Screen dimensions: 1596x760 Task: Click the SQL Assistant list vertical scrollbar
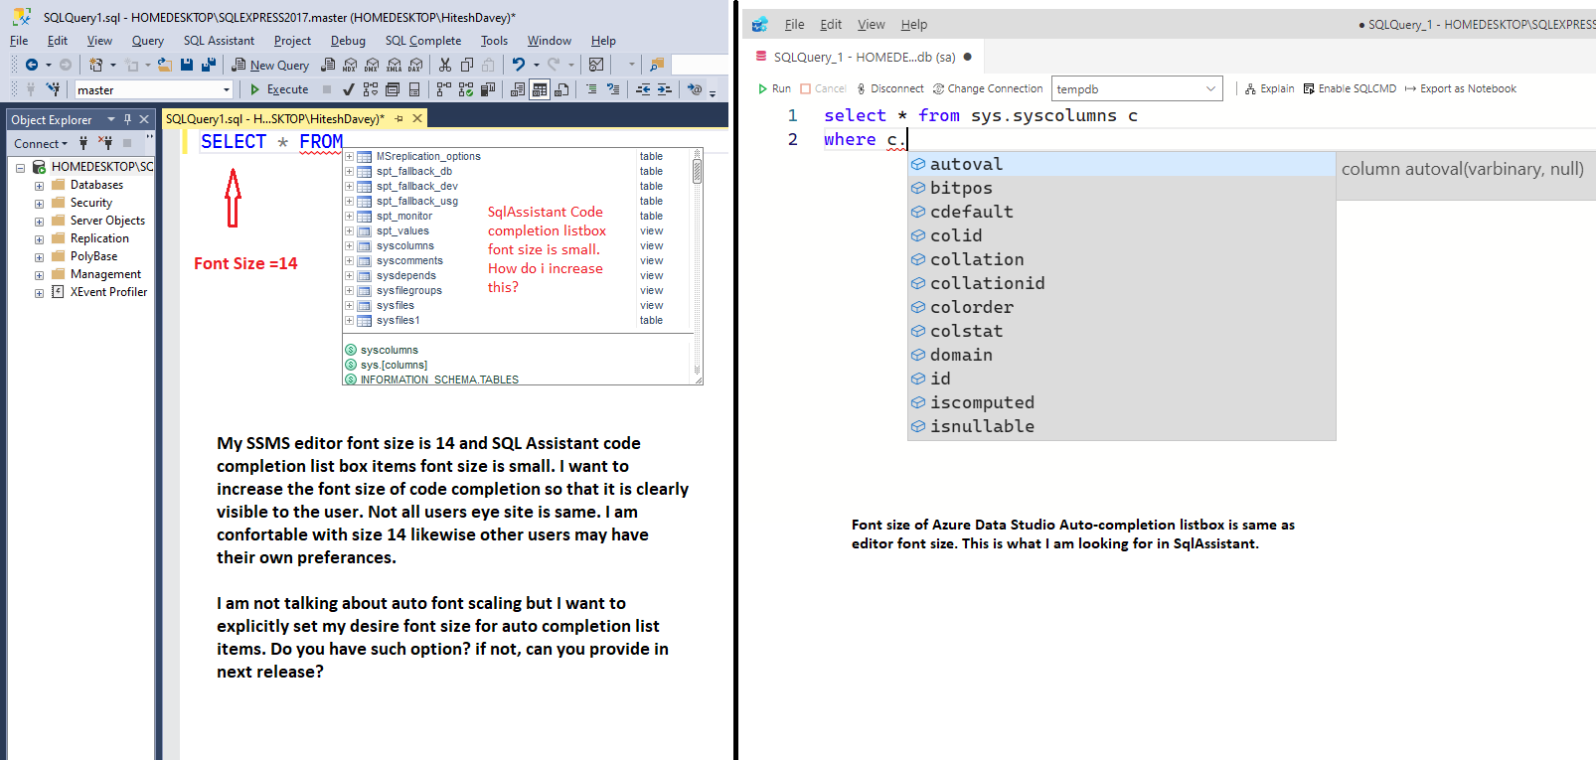tap(698, 265)
